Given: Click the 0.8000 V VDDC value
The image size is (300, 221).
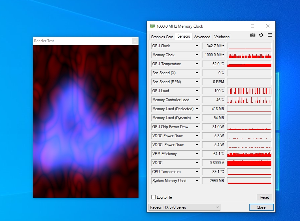Looking at the screenshot, I should (214, 163).
